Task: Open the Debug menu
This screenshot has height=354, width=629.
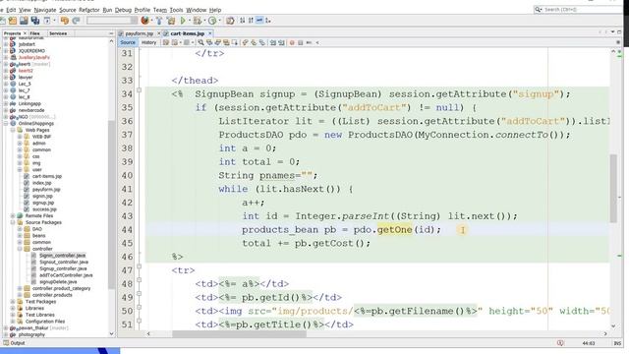Action: tap(123, 10)
